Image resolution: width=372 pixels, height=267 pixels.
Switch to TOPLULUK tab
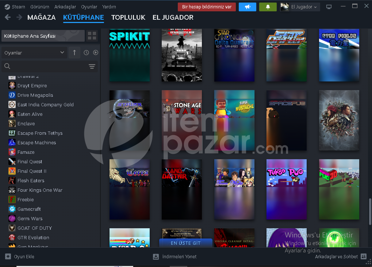point(128,17)
